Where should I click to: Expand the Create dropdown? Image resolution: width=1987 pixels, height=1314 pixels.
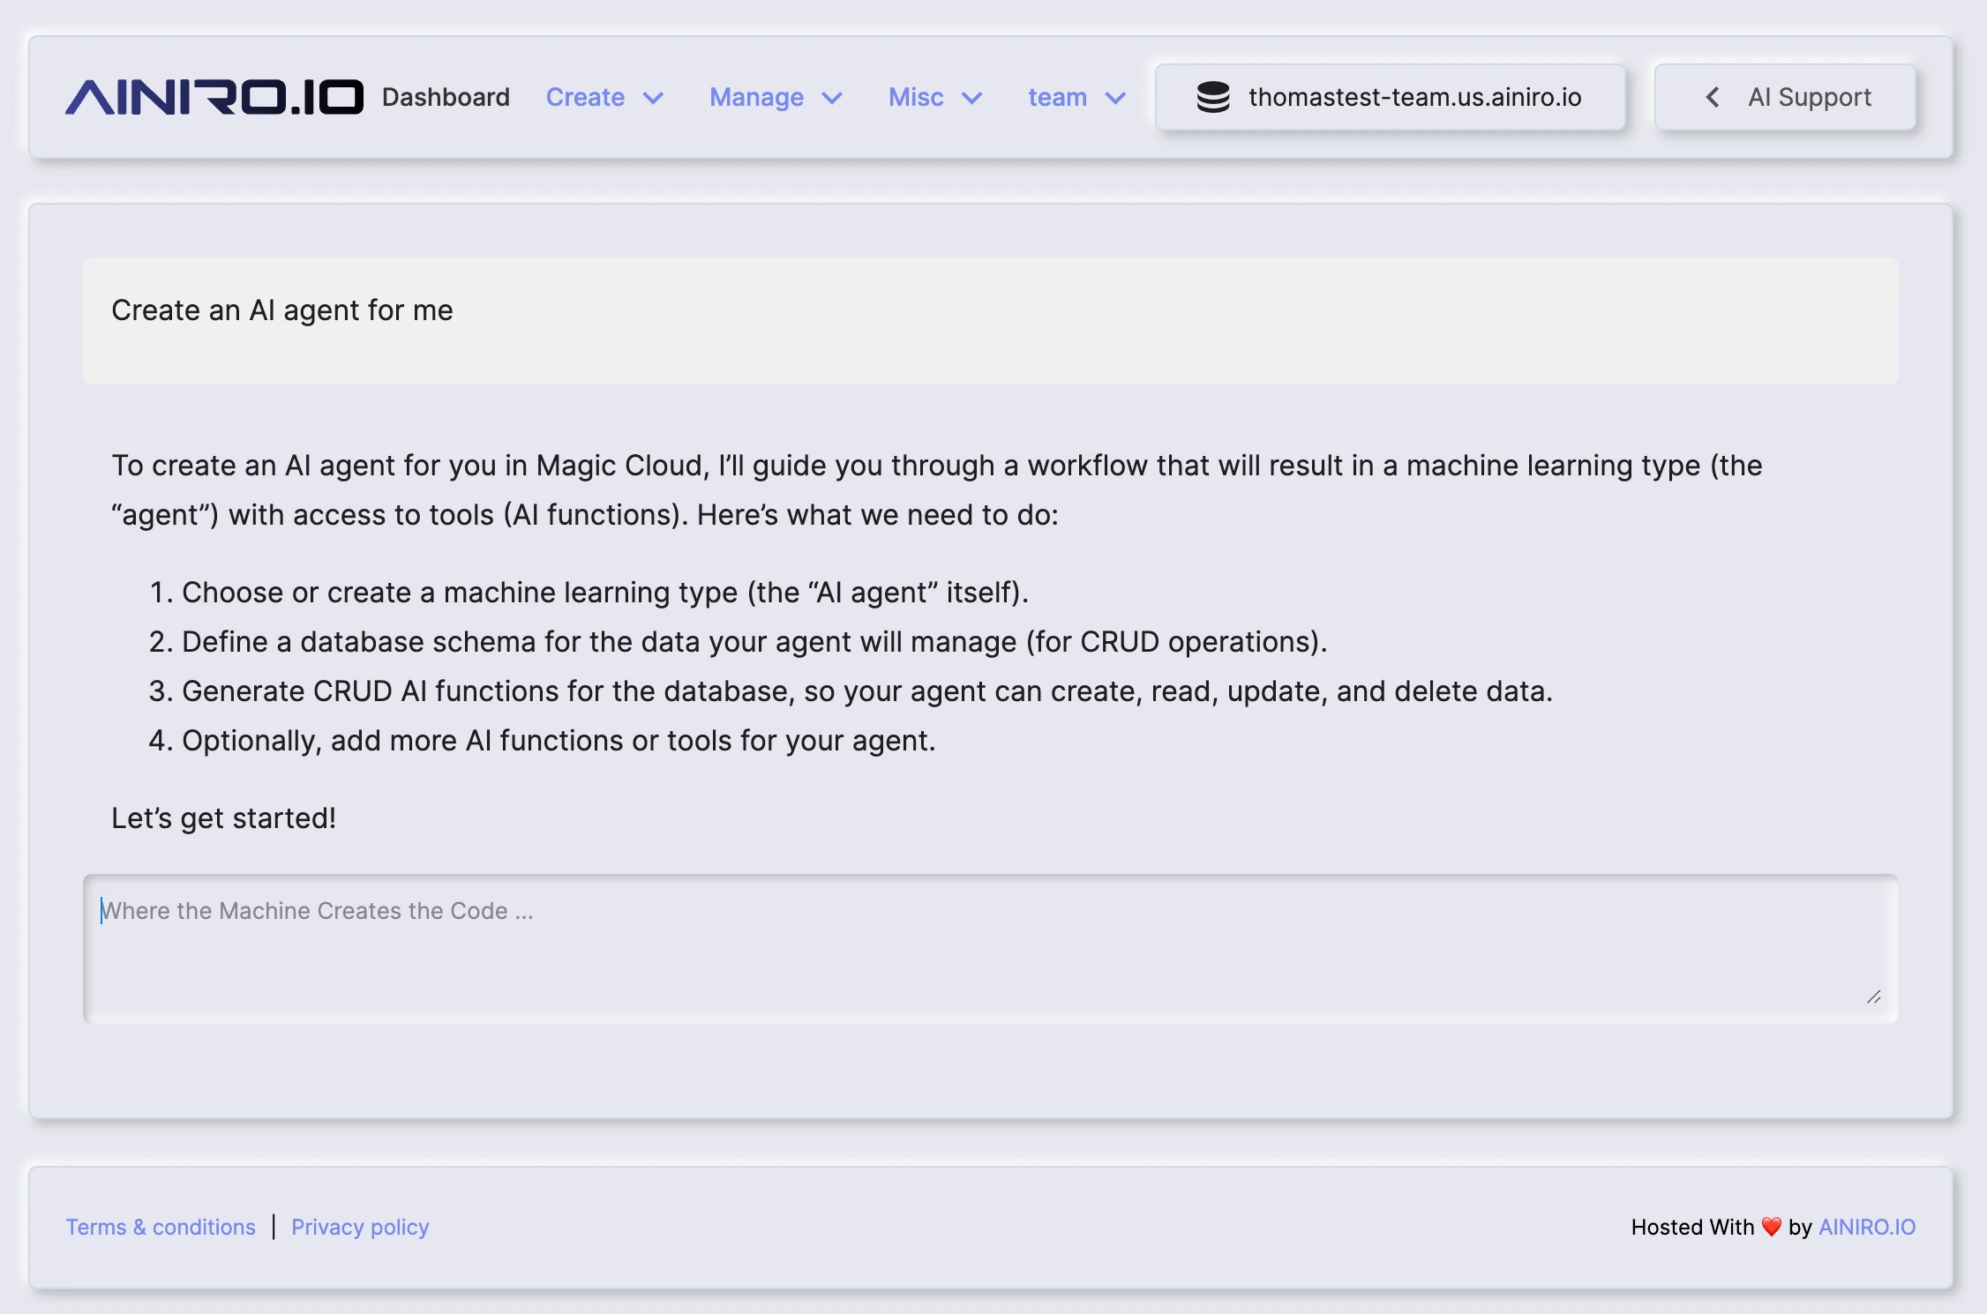pos(585,97)
